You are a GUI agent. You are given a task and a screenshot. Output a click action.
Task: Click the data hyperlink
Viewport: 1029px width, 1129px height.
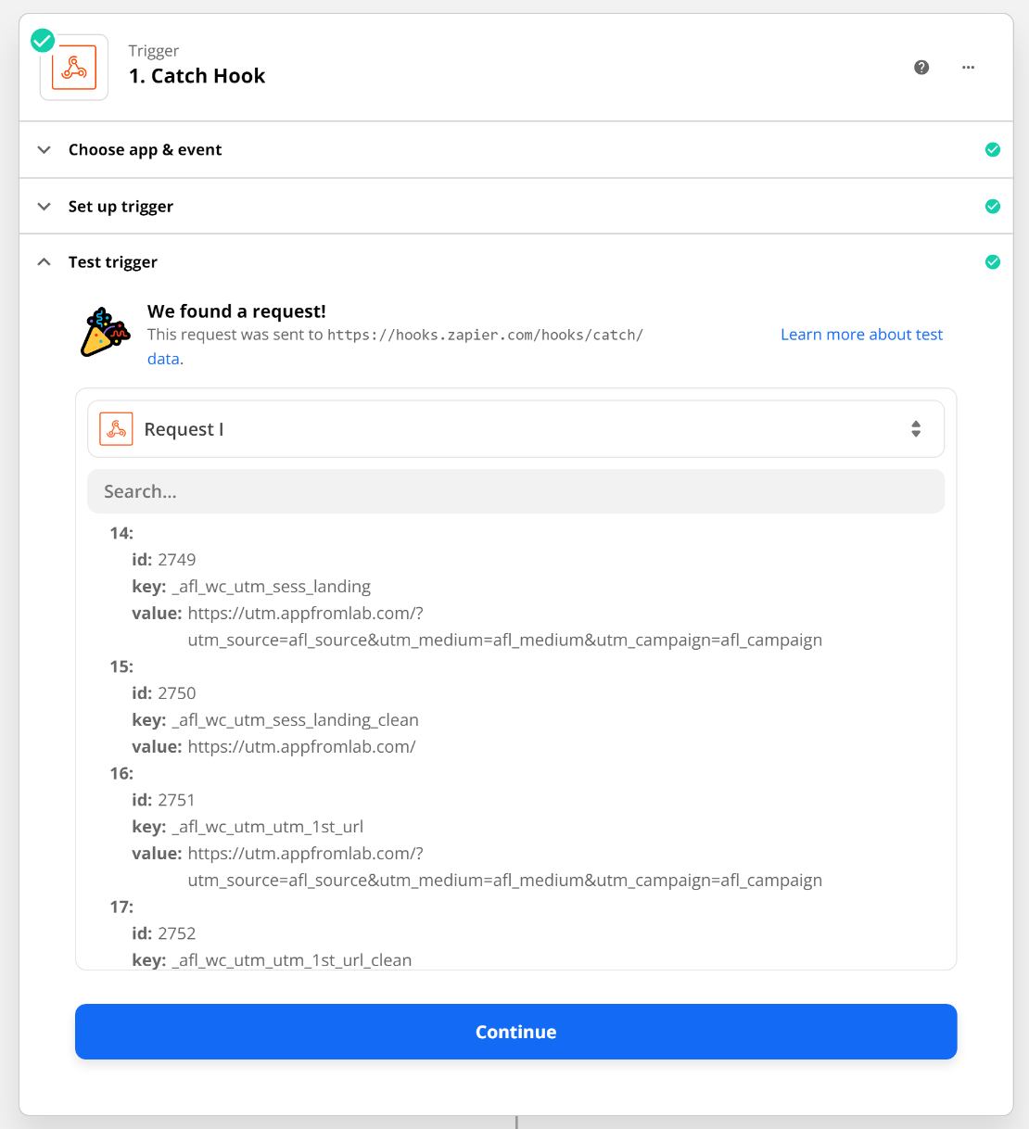coord(163,359)
